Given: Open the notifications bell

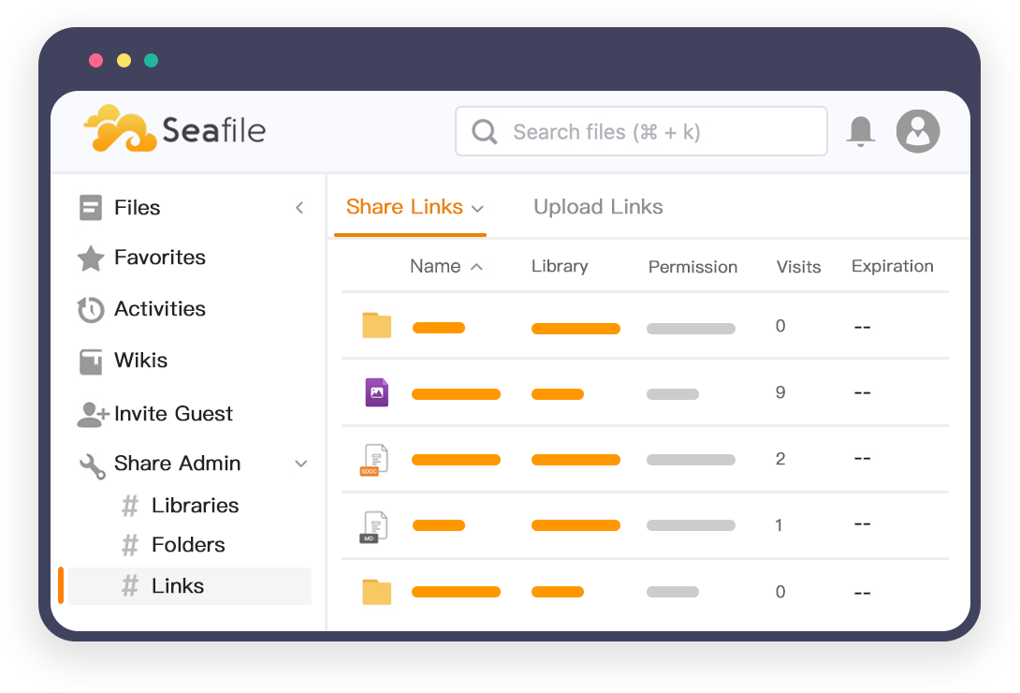Looking at the screenshot, I should pos(860,131).
